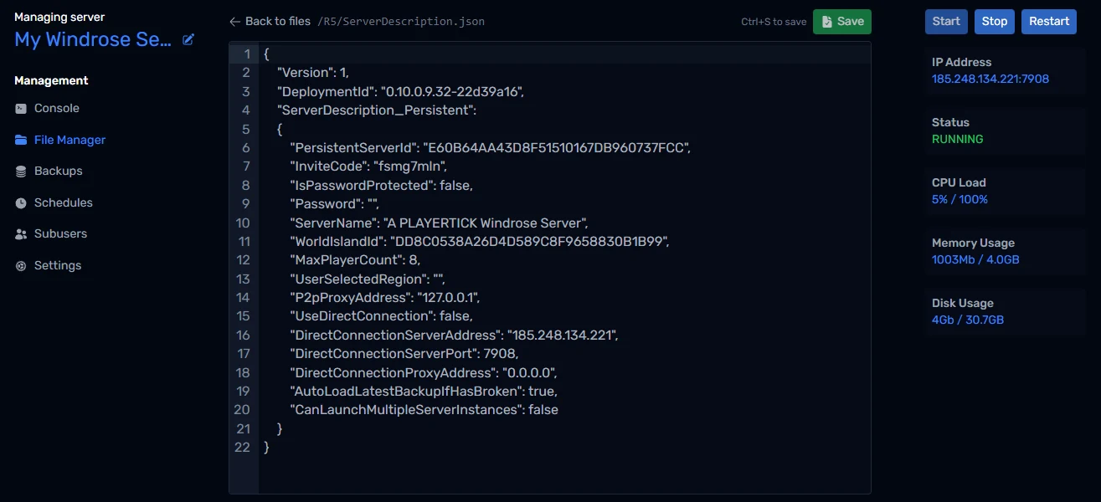
Task: Click the Management section heading
Action: coord(51,80)
